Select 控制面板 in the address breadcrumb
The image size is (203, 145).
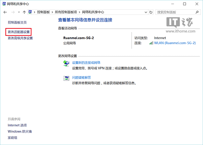[x=43, y=12]
